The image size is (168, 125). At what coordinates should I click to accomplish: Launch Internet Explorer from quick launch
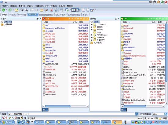click(x=19, y=122)
